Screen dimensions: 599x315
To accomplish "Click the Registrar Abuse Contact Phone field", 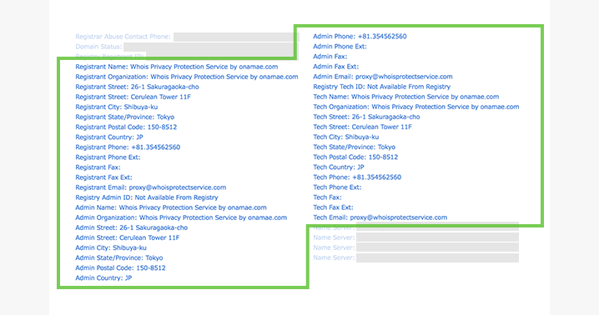I will [236, 37].
